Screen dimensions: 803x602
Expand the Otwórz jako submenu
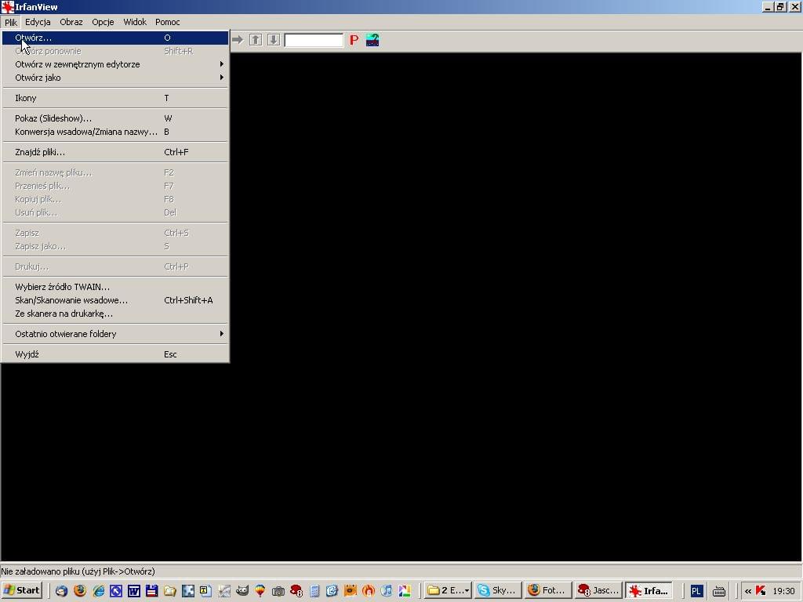pos(115,78)
